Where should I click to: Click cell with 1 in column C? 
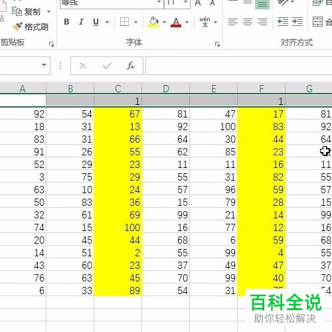pos(118,101)
